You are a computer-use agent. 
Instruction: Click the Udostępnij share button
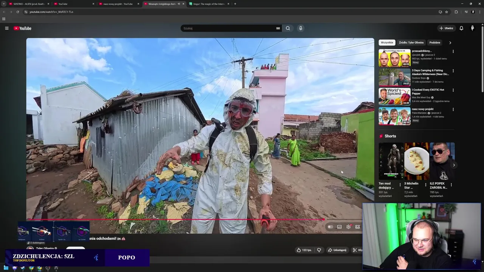pyautogui.click(x=337, y=250)
